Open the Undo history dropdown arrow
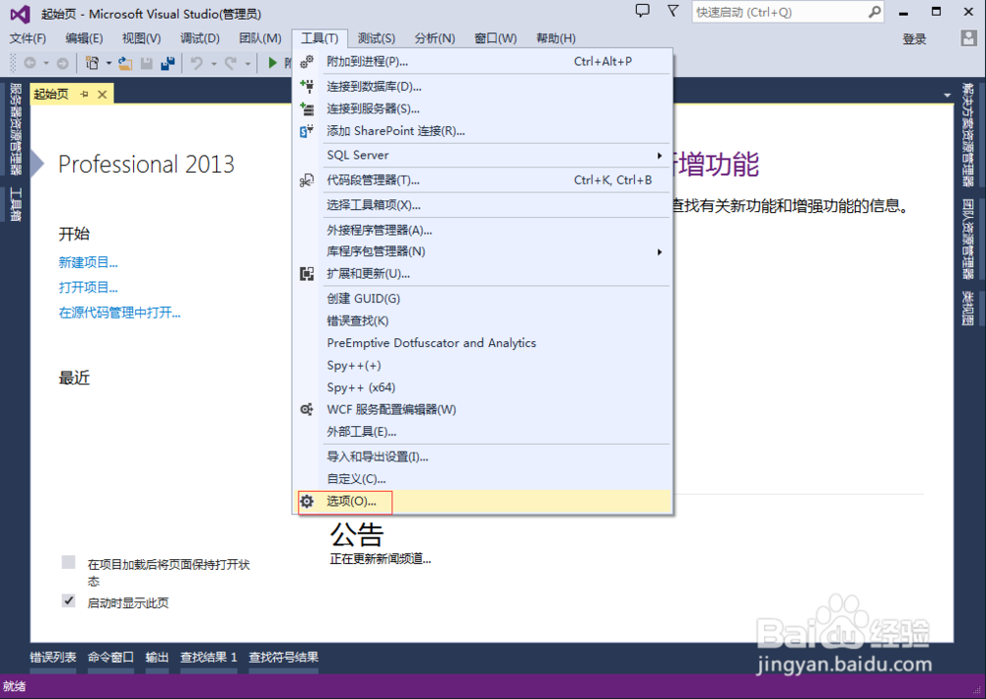Screen dimensions: 986x699 pos(213,63)
